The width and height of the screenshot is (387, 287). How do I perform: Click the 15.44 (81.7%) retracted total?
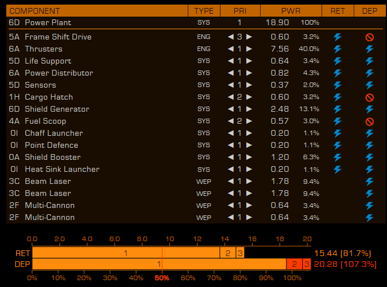pyautogui.click(x=342, y=253)
